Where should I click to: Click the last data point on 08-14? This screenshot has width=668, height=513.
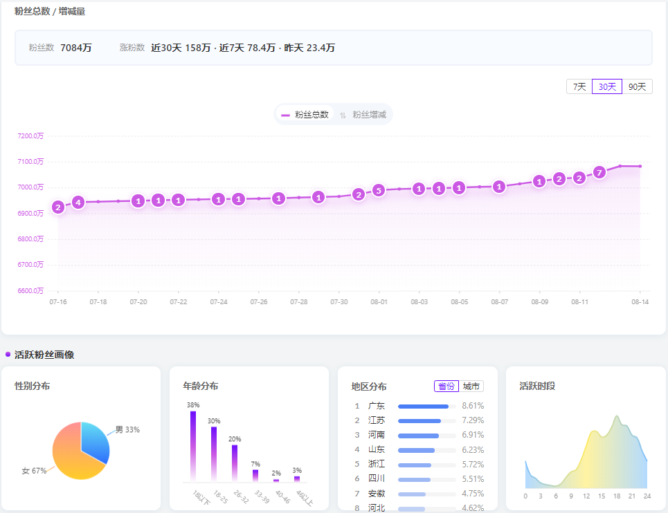click(640, 166)
